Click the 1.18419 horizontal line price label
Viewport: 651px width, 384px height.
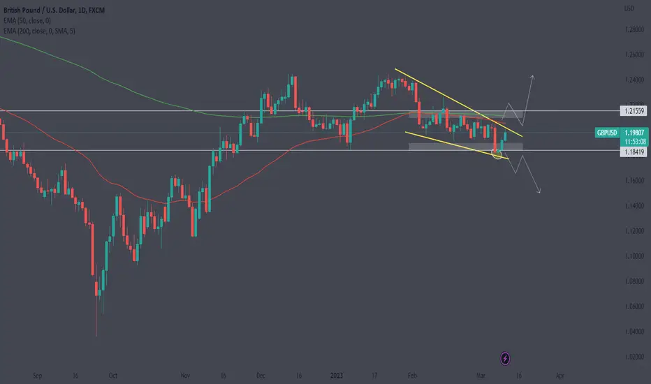click(634, 152)
